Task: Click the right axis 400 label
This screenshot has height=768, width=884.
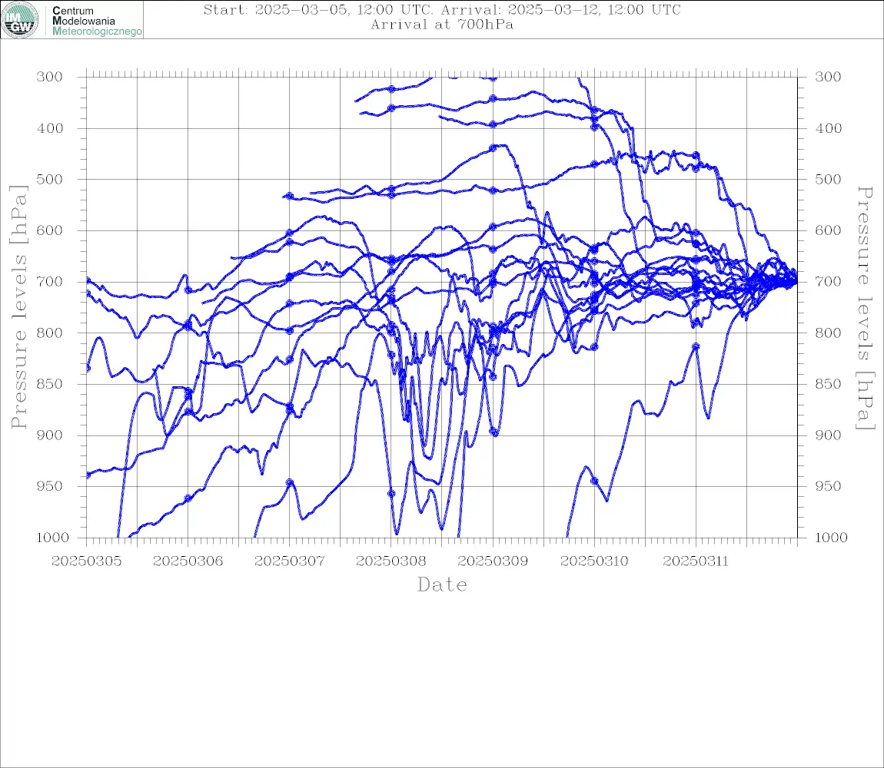Action: (x=828, y=128)
